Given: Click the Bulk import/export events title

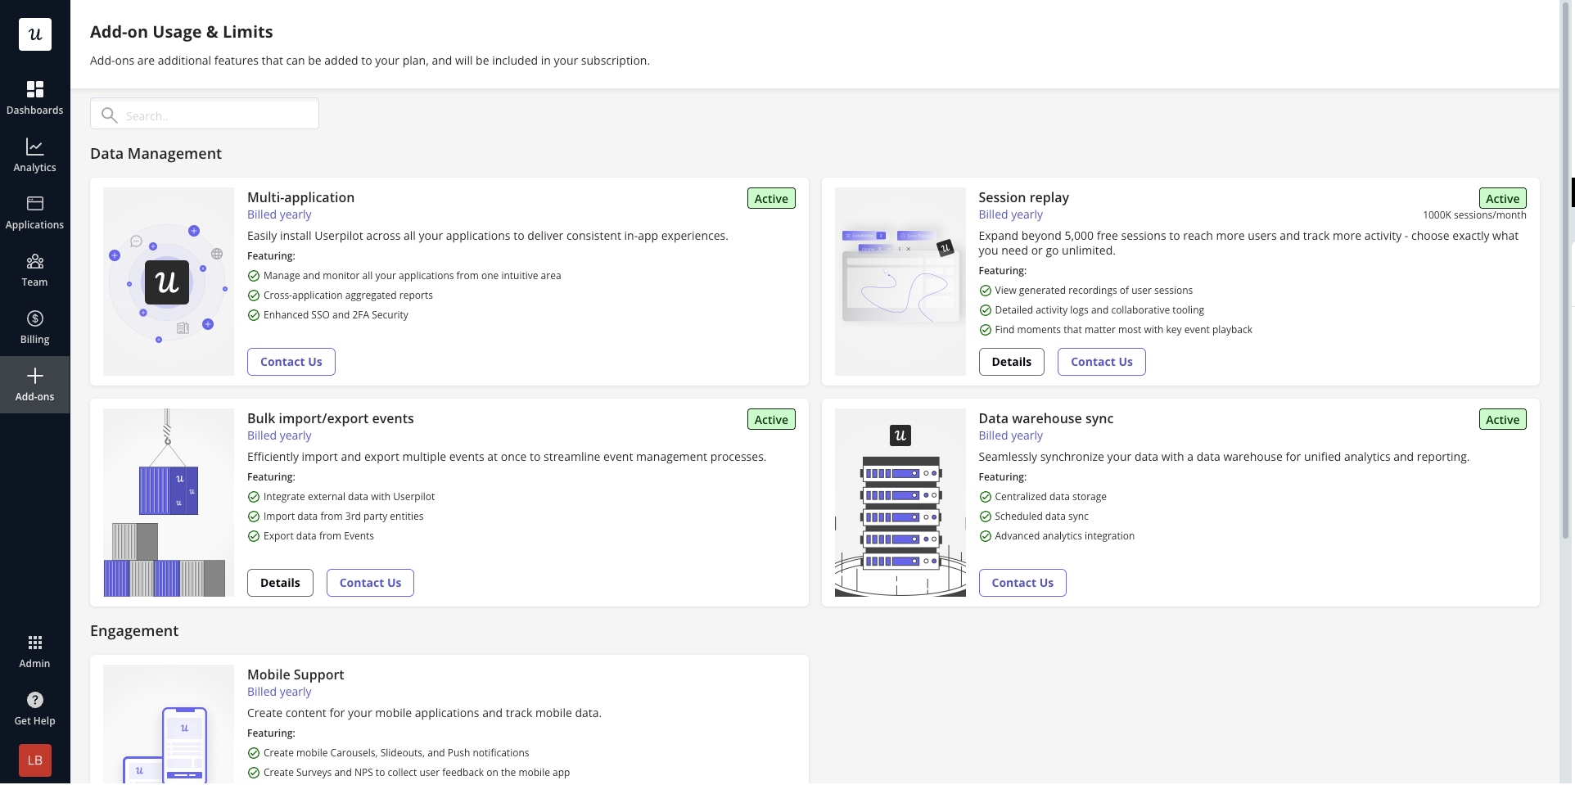Looking at the screenshot, I should (331, 418).
